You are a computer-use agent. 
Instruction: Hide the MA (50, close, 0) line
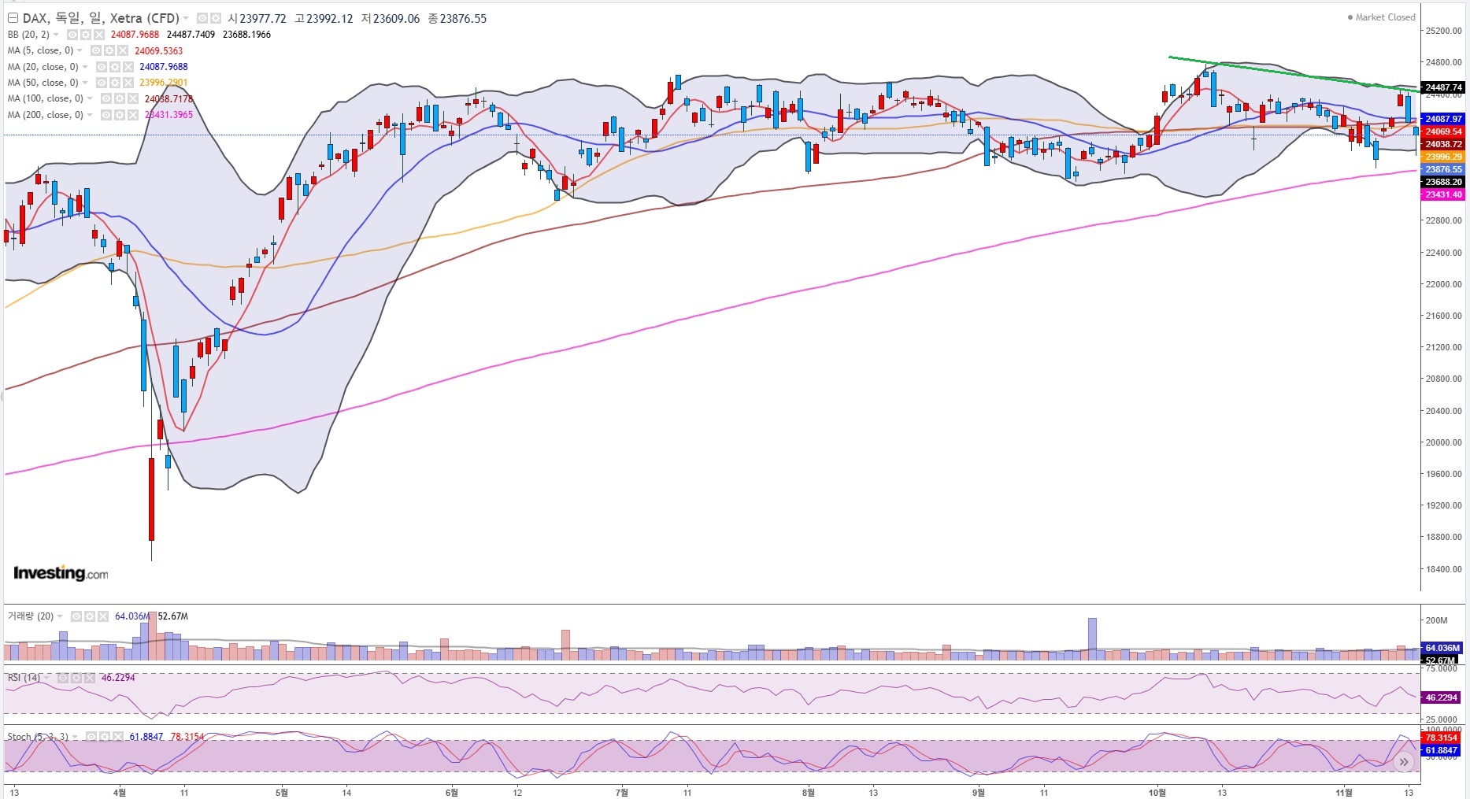tap(102, 83)
